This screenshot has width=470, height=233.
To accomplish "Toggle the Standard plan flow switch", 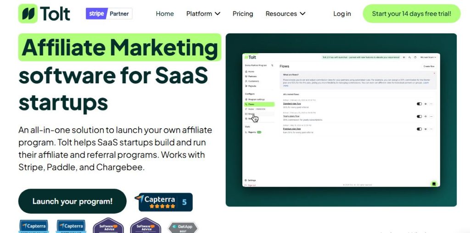I will point(419,104).
